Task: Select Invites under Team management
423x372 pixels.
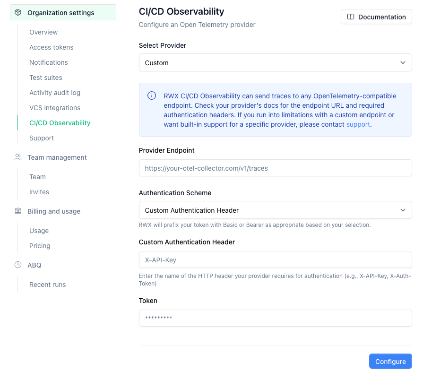Action: (39, 192)
